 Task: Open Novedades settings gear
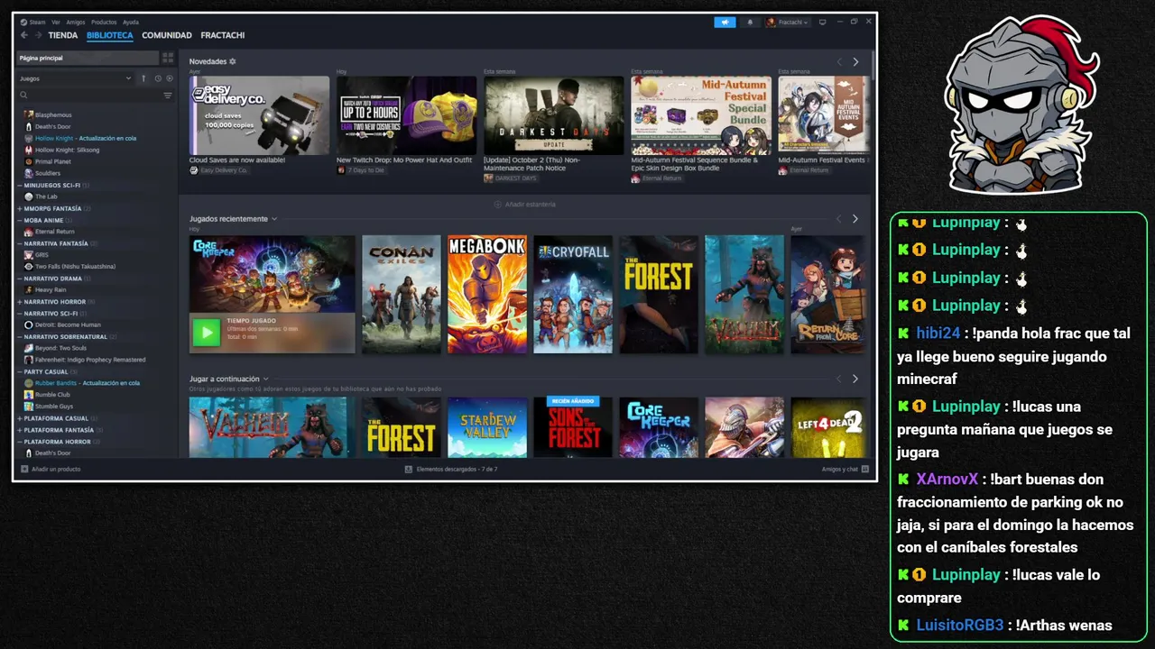point(232,61)
